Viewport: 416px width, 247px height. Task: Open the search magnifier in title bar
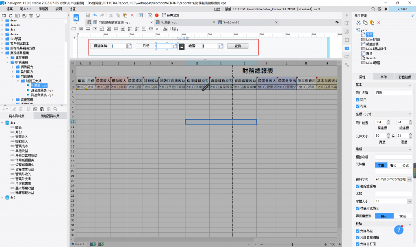coord(373,9)
